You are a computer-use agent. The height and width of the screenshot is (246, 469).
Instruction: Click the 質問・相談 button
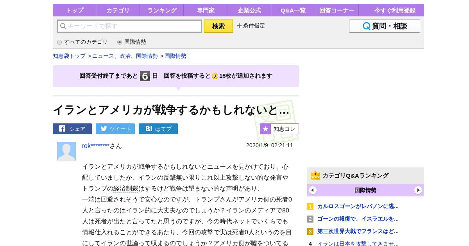pos(385,26)
